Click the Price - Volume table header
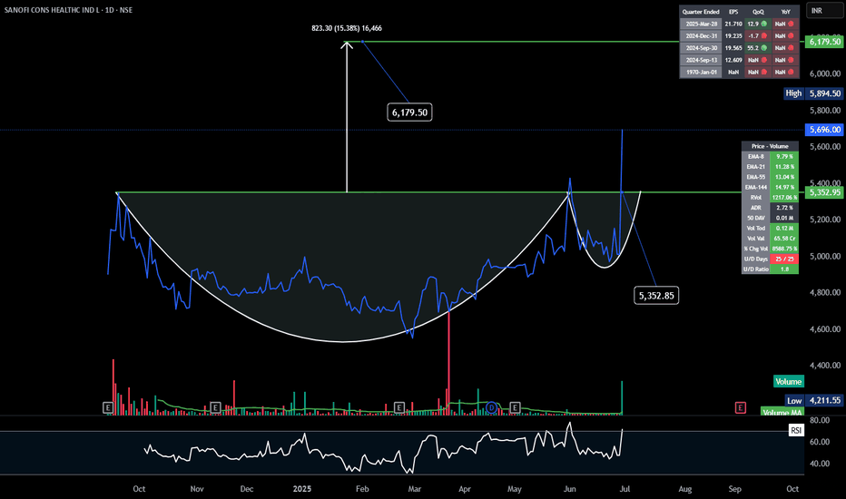 [x=770, y=146]
